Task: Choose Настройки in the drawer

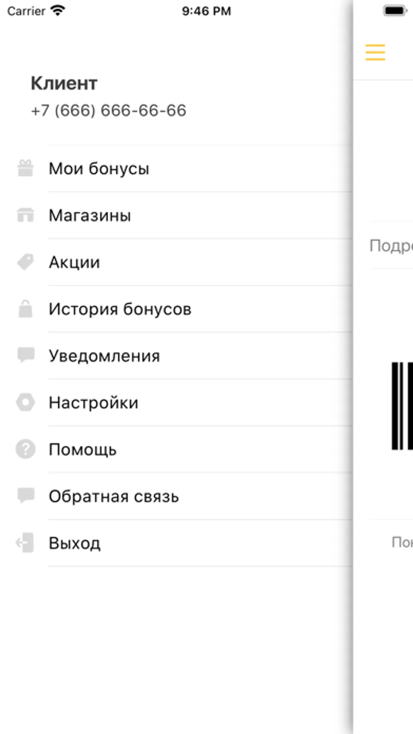Action: [94, 403]
